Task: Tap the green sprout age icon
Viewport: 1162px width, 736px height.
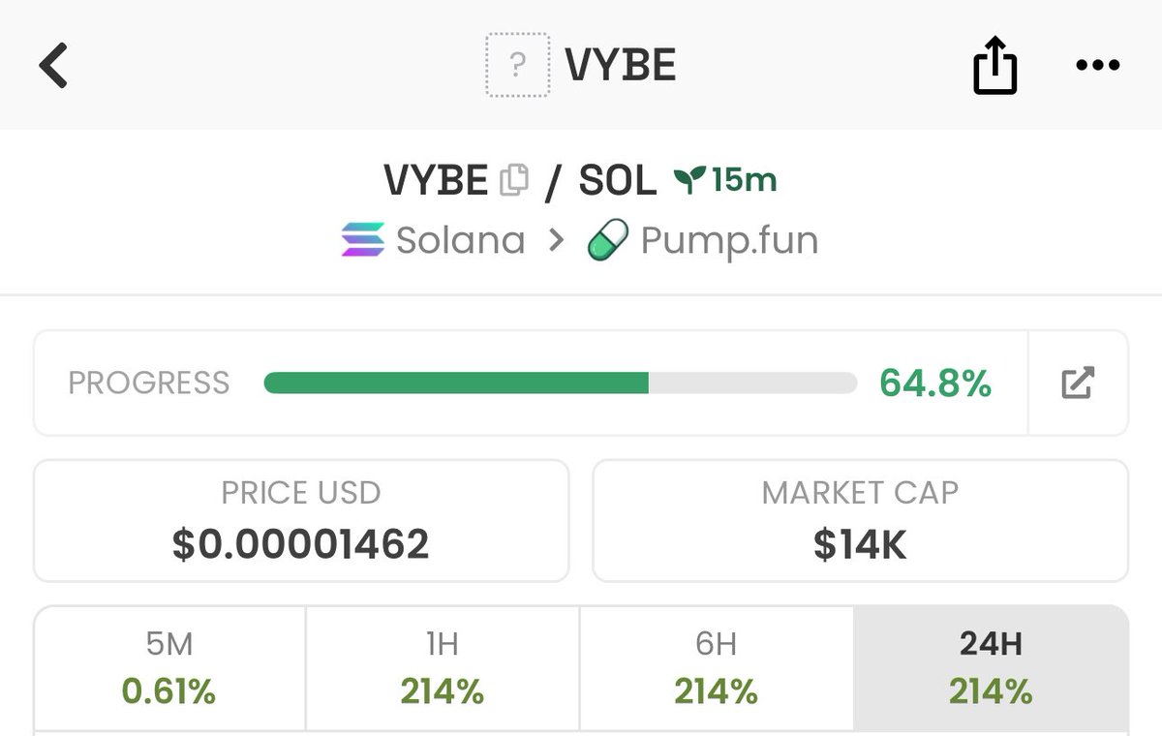Action: coord(688,180)
